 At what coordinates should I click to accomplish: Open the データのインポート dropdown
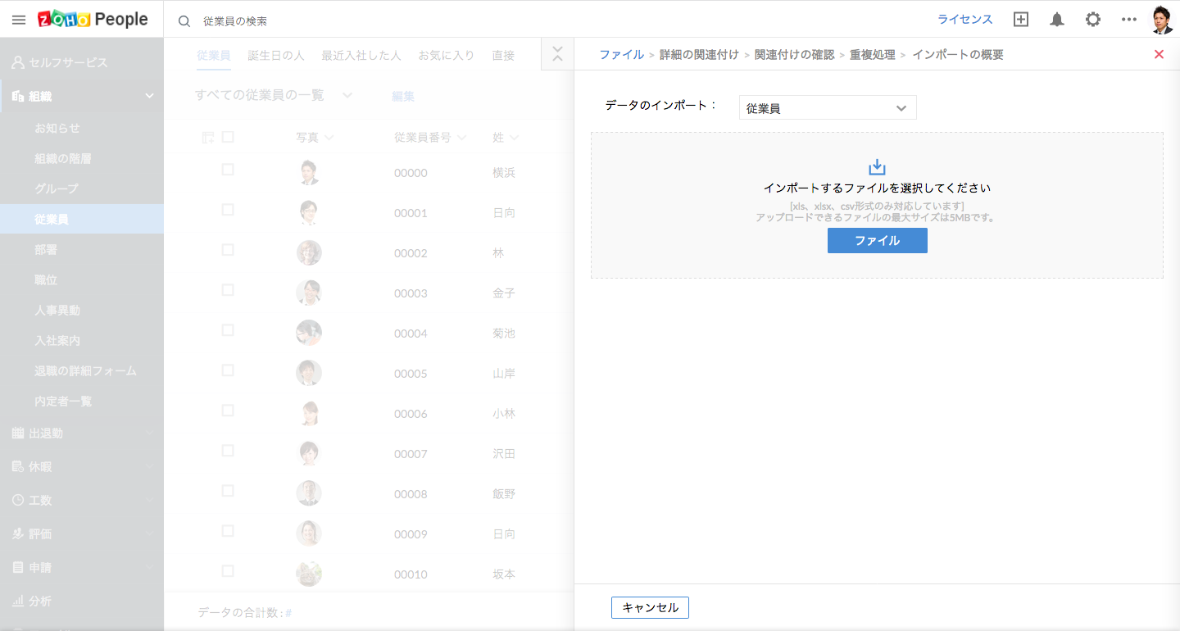828,108
